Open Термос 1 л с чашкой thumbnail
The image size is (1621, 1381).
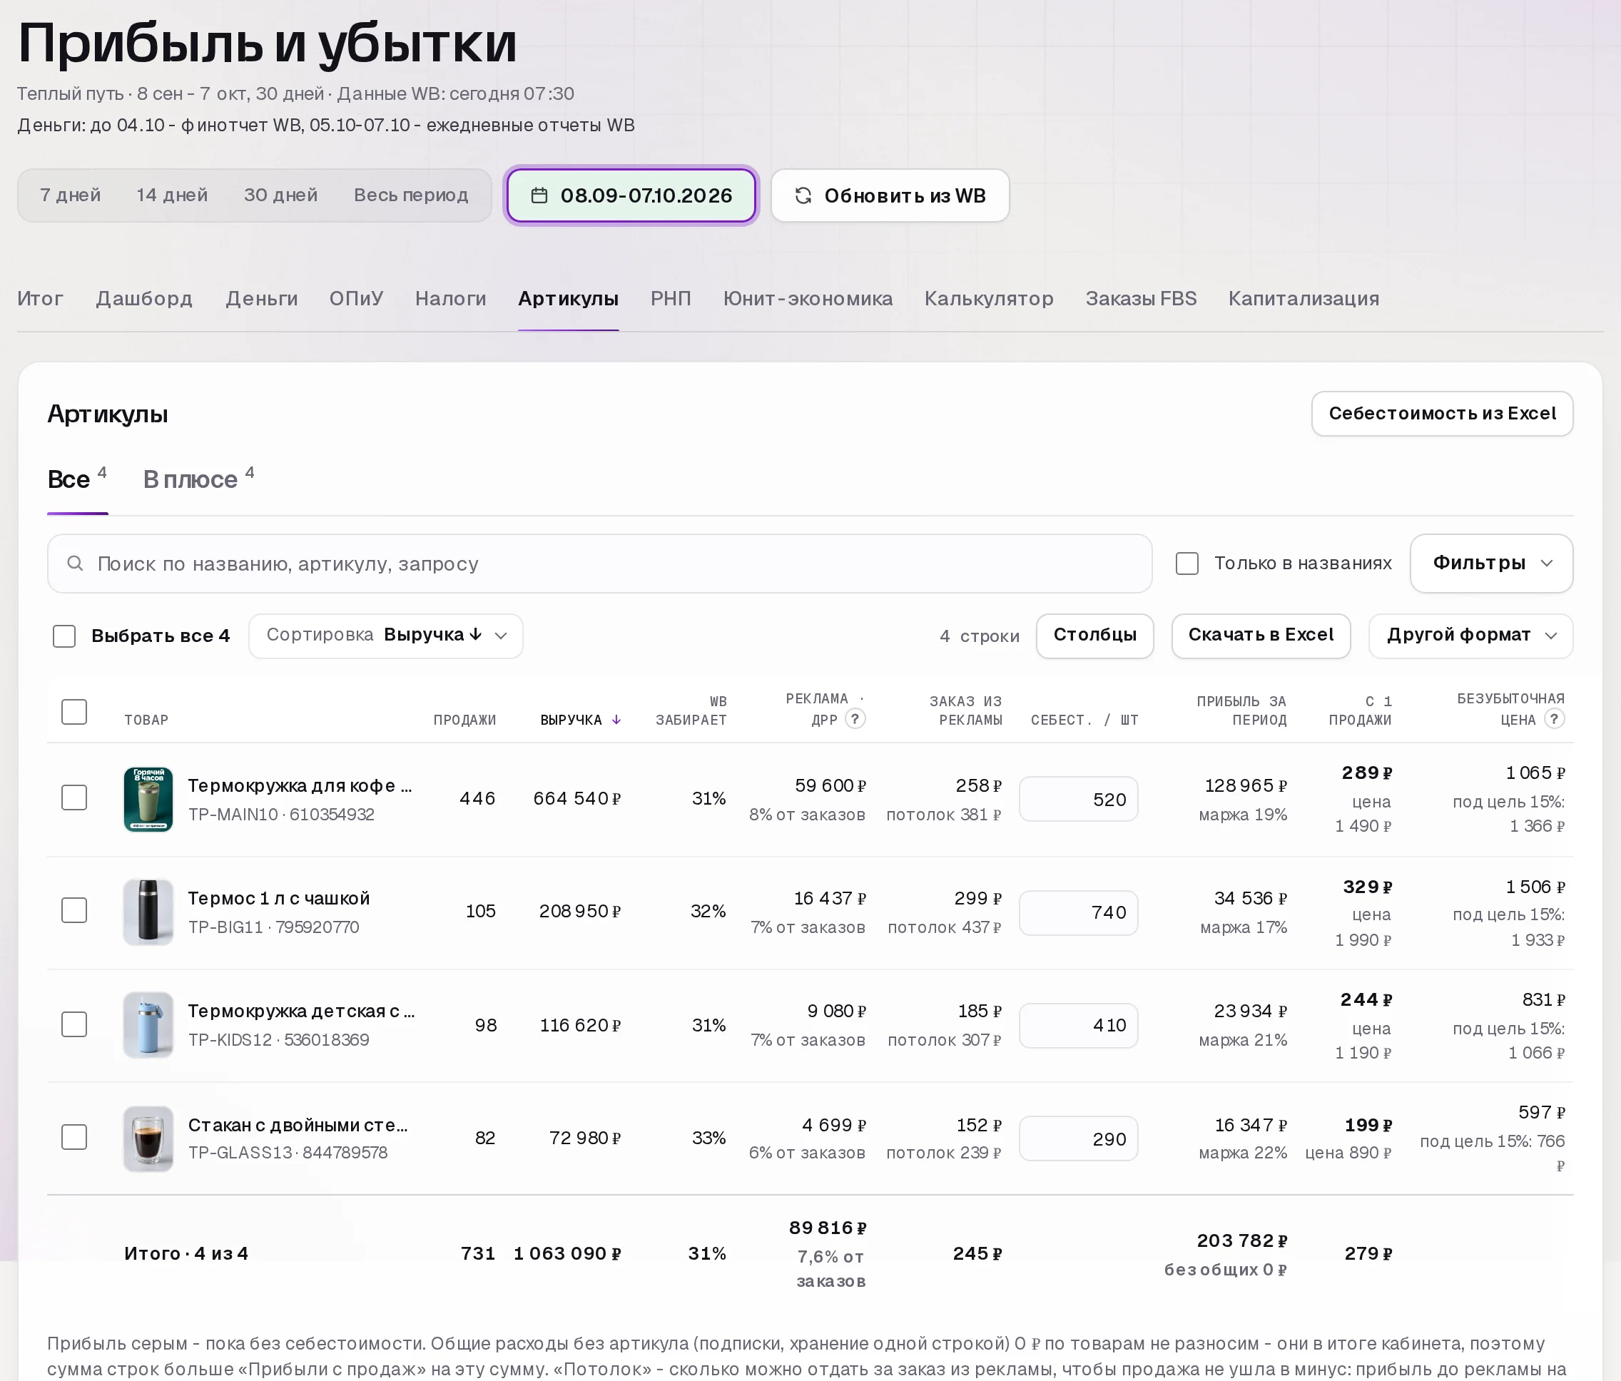click(x=148, y=912)
